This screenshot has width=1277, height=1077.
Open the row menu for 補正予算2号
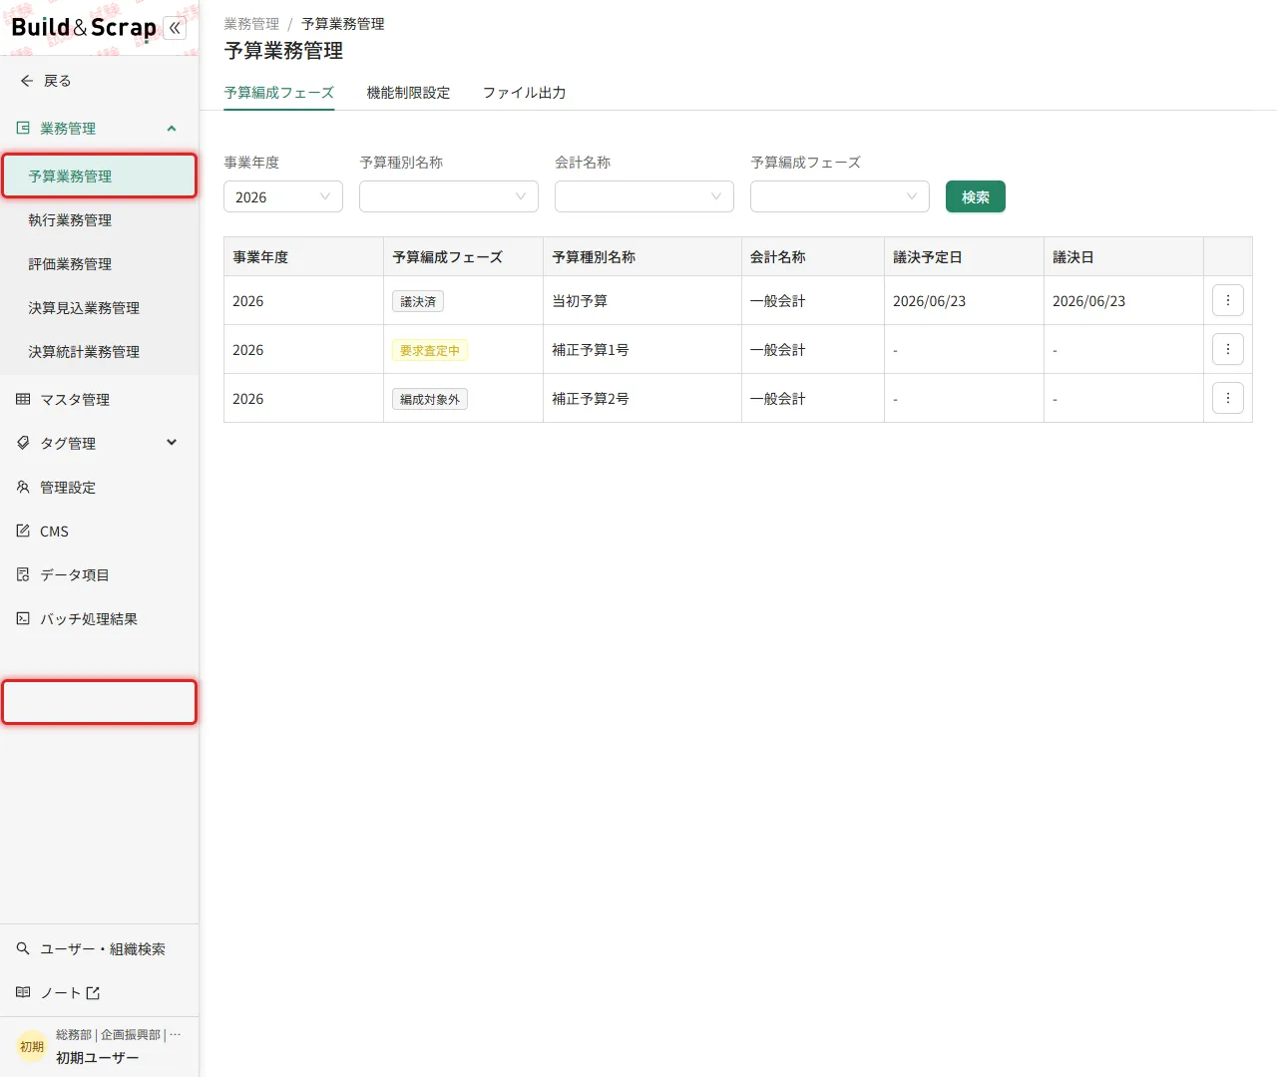click(x=1228, y=398)
